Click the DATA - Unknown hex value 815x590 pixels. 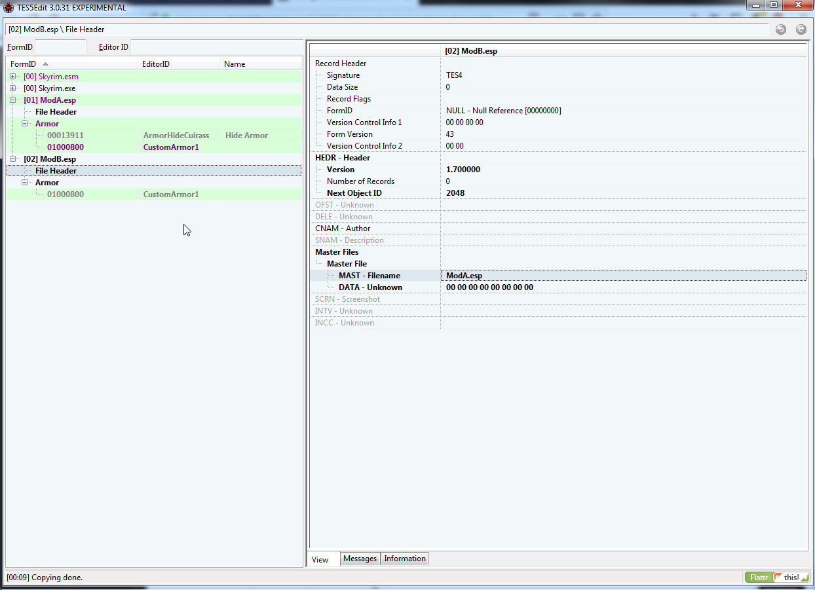click(x=489, y=287)
